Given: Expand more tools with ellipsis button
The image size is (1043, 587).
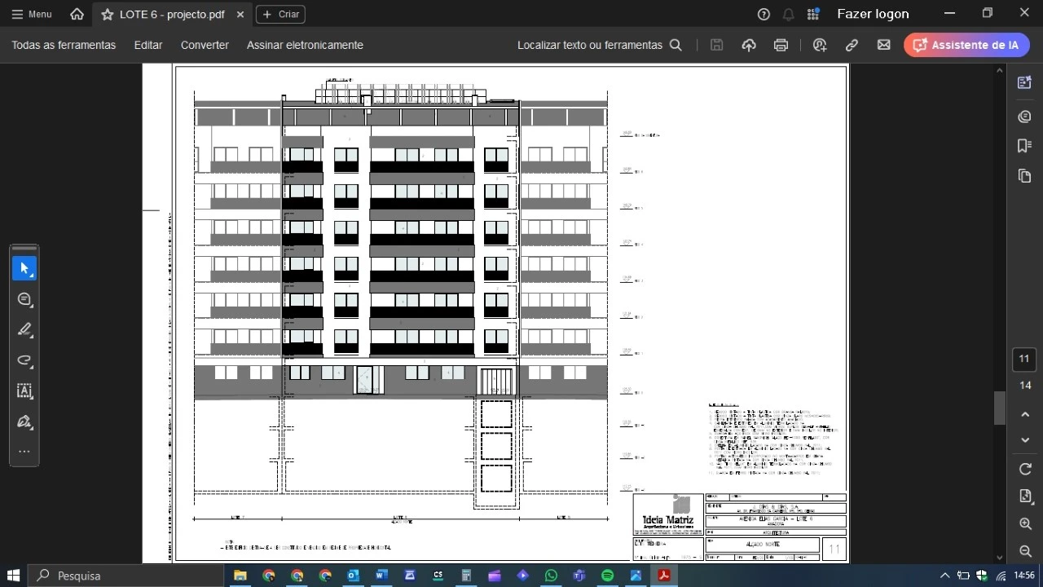Looking at the screenshot, I should pos(24,452).
